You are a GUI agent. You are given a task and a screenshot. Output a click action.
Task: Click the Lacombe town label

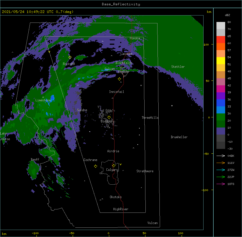coord(126,54)
